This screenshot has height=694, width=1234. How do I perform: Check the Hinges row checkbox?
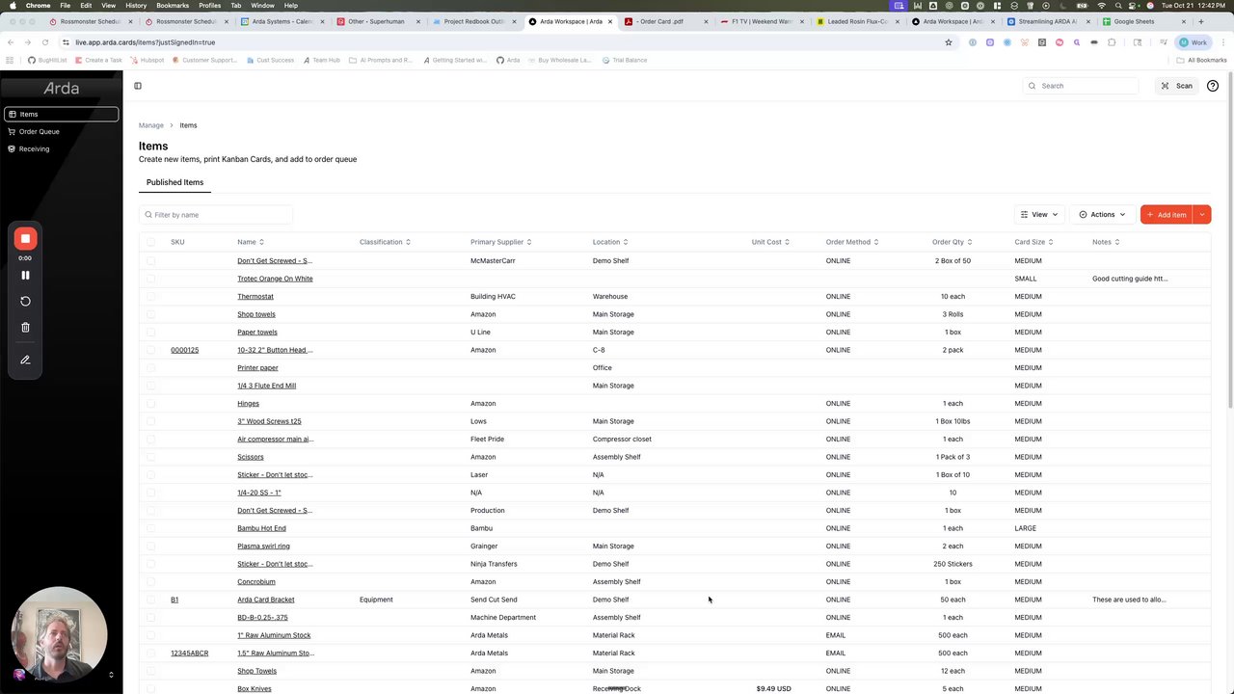click(x=150, y=403)
